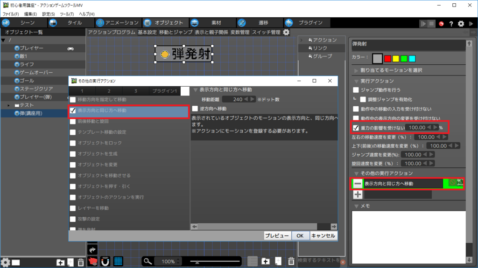Open the シーン tab in top toolbar

[24, 23]
